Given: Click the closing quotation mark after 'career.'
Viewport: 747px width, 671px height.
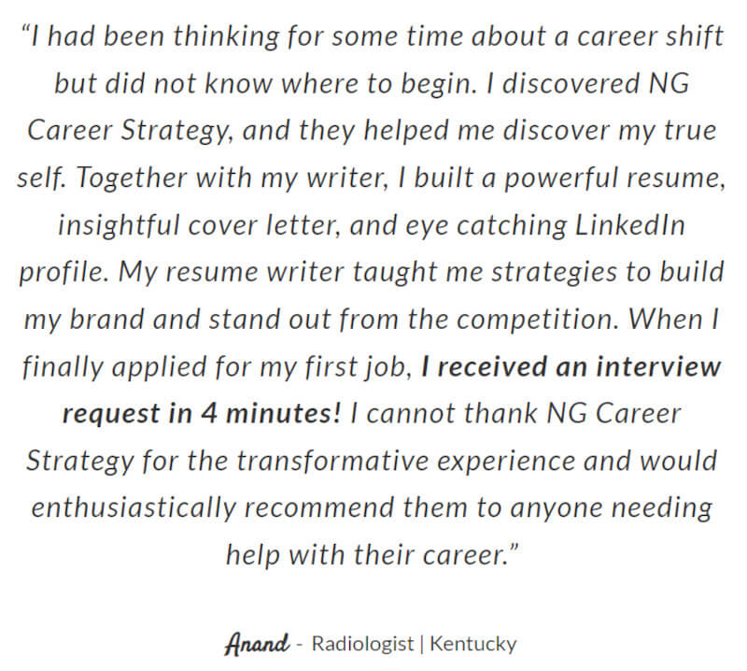Looking at the screenshot, I should click(514, 548).
